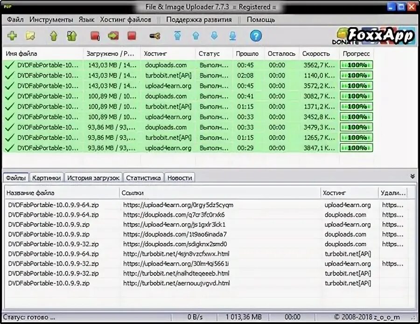This screenshot has height=324, width=420.
Task: Sort by Загружено / Р... column header
Action: 112,54
